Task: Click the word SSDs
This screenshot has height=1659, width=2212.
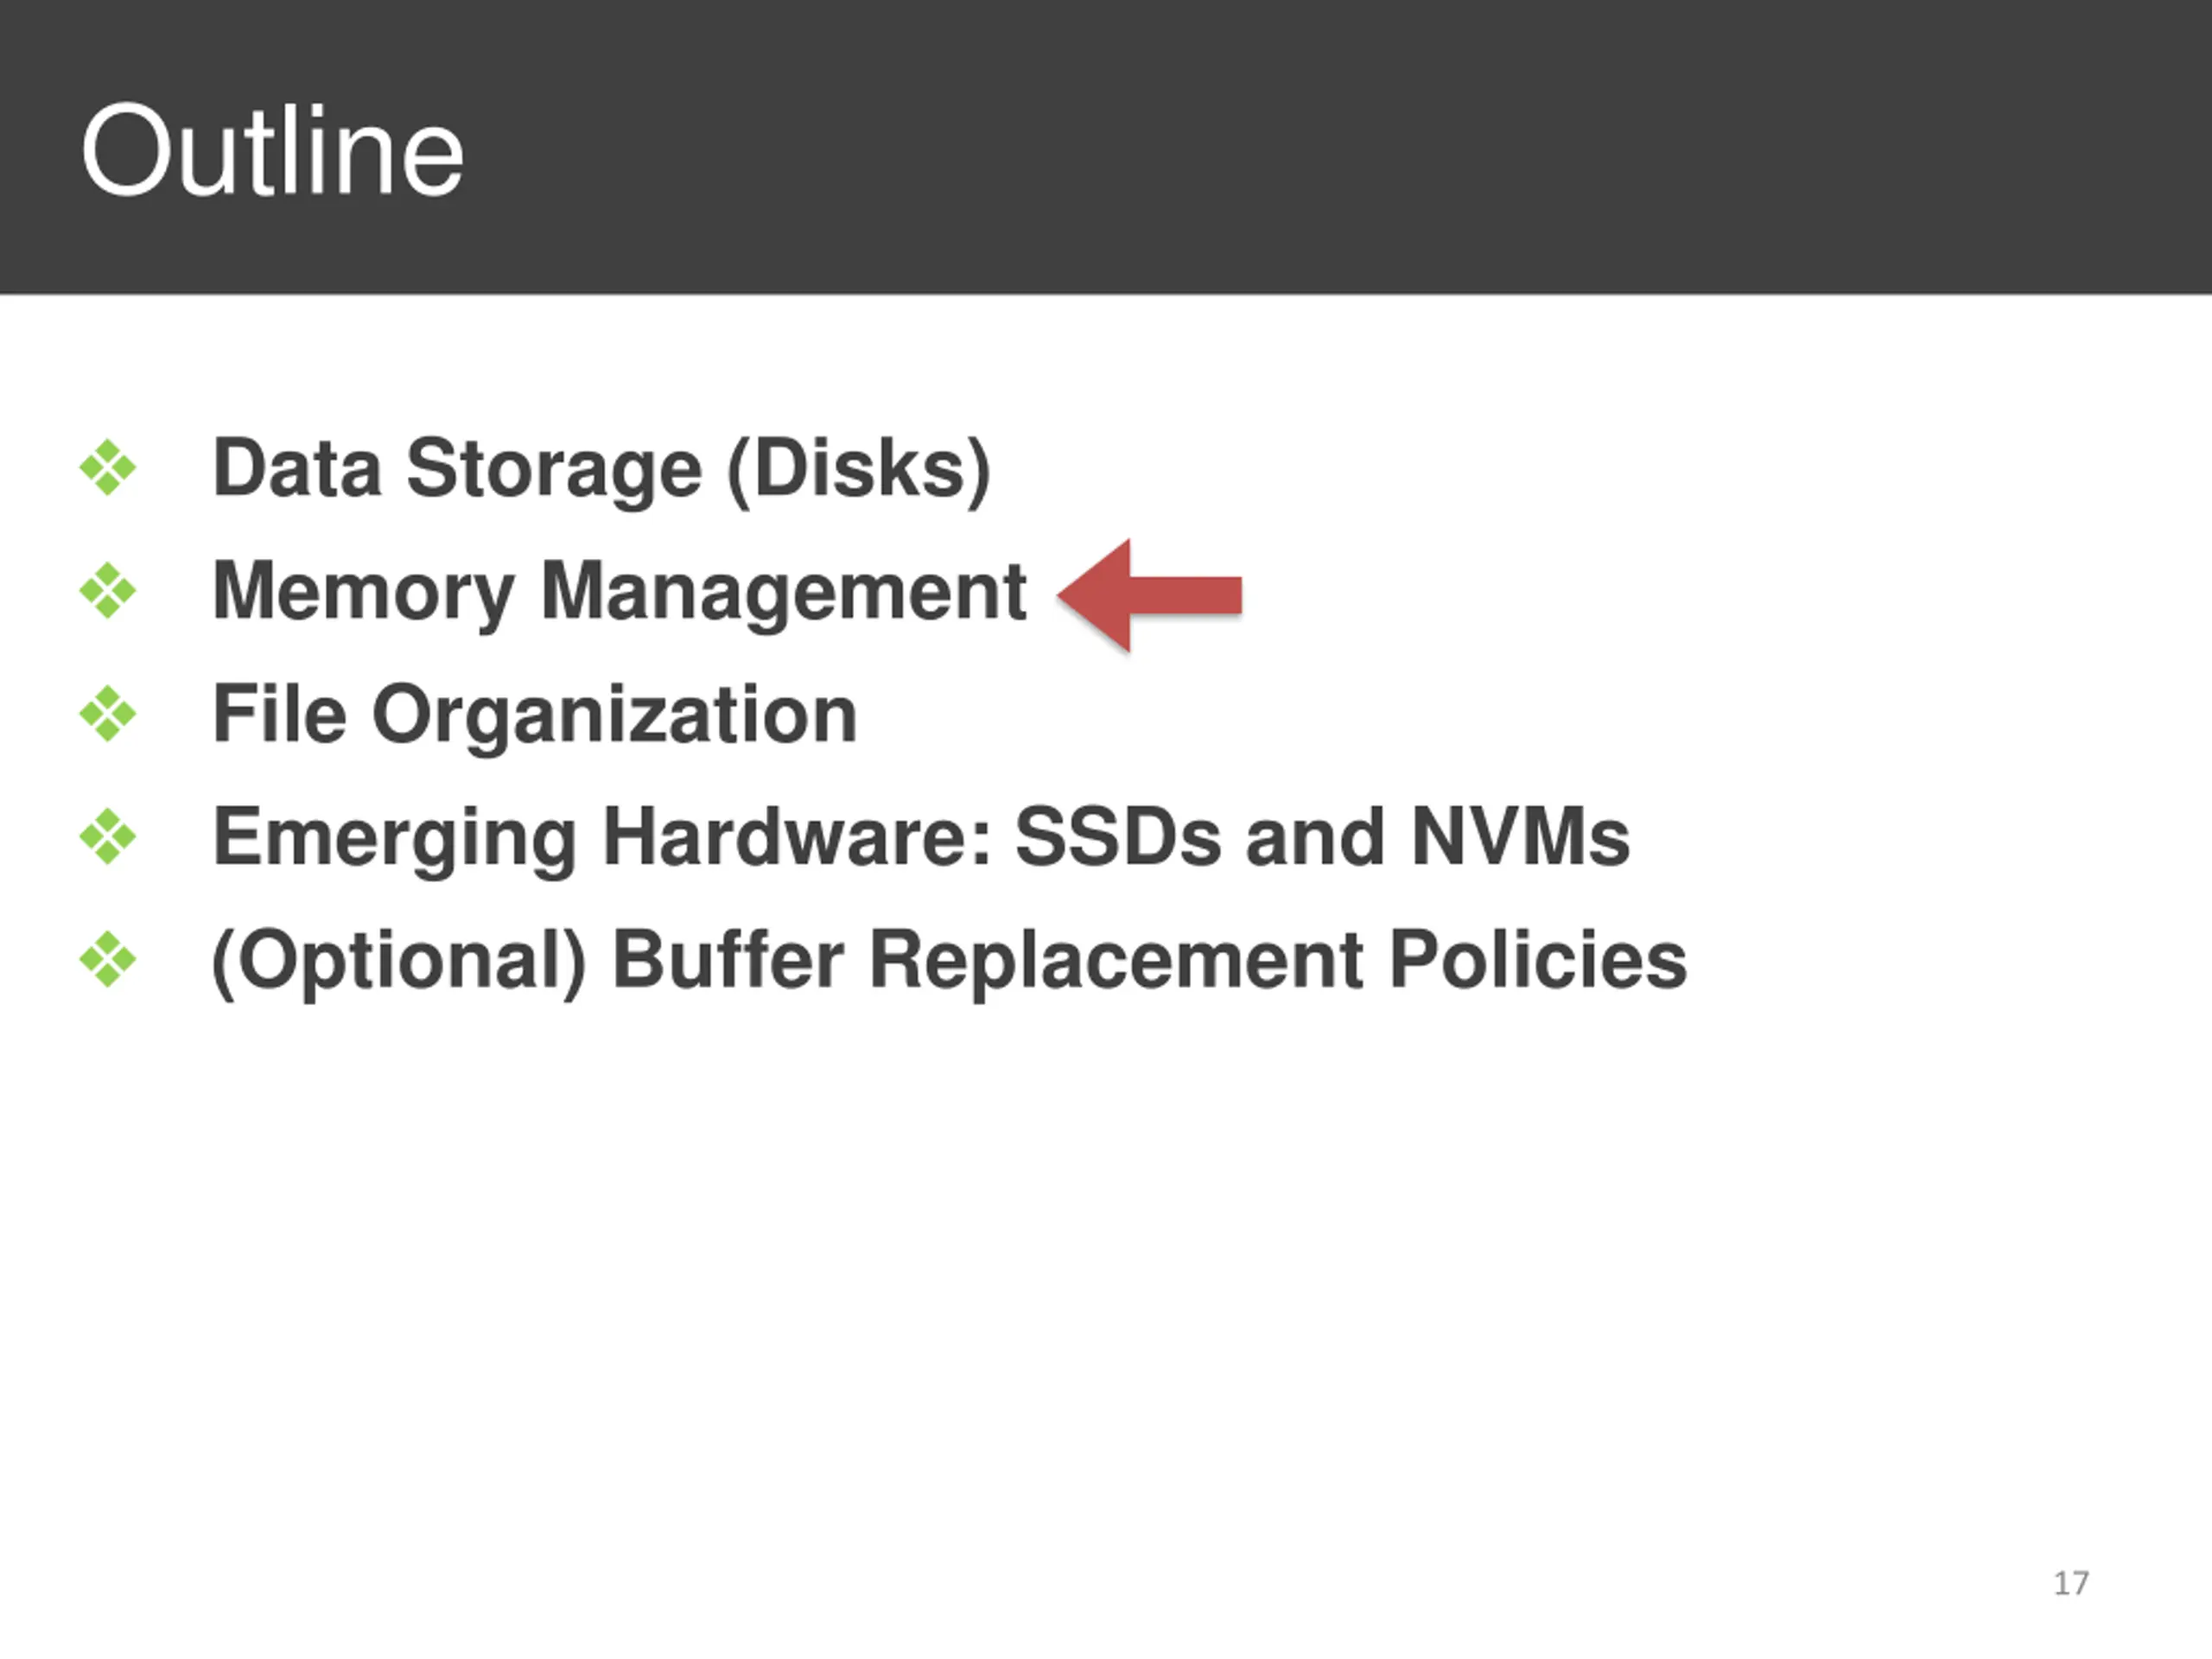Action: tap(1118, 836)
